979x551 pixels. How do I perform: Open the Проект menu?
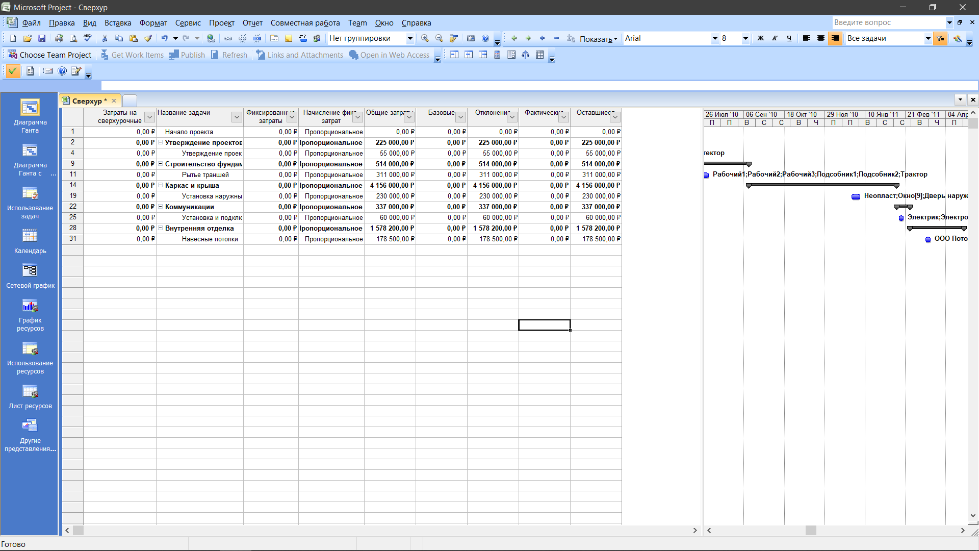(x=222, y=23)
